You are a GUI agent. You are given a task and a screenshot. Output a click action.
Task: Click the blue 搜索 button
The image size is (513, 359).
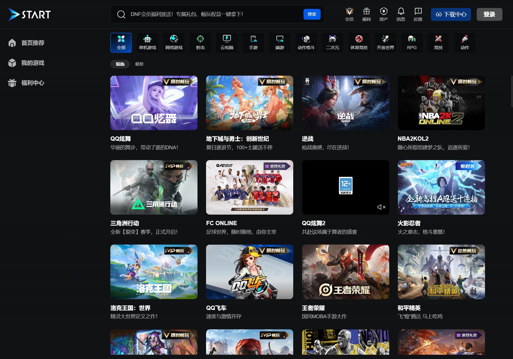click(x=312, y=14)
